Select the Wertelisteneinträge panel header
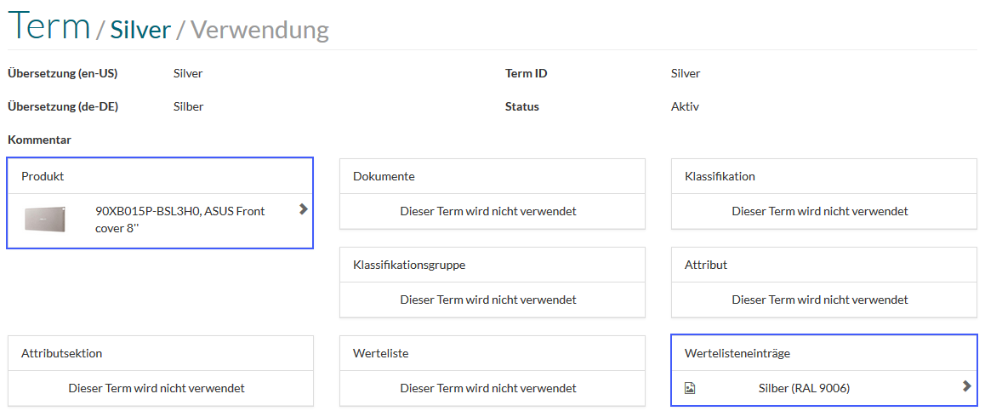Viewport: 985px width, 411px height. (824, 353)
